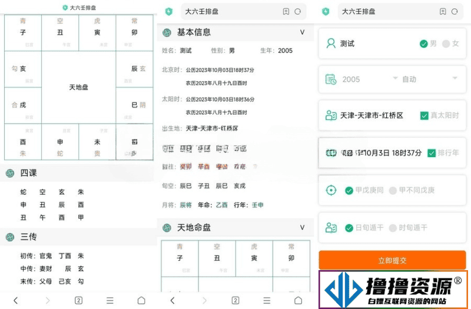Click the 旬空 row's 子丑 entry
Viewport: 471px width, 309px height.
(204, 186)
